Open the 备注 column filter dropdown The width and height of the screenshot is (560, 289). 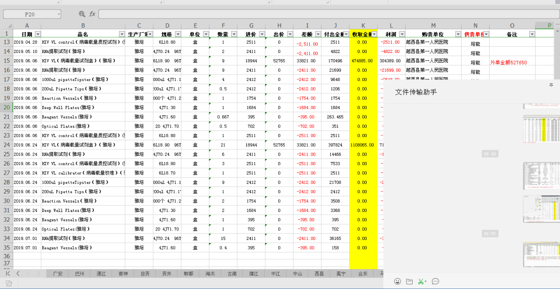coord(532,34)
